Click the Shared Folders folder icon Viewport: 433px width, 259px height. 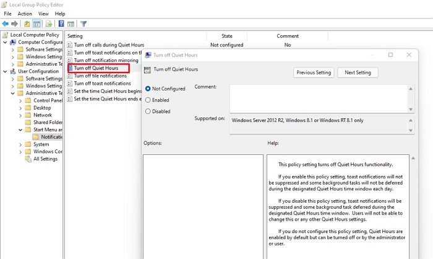point(28,122)
